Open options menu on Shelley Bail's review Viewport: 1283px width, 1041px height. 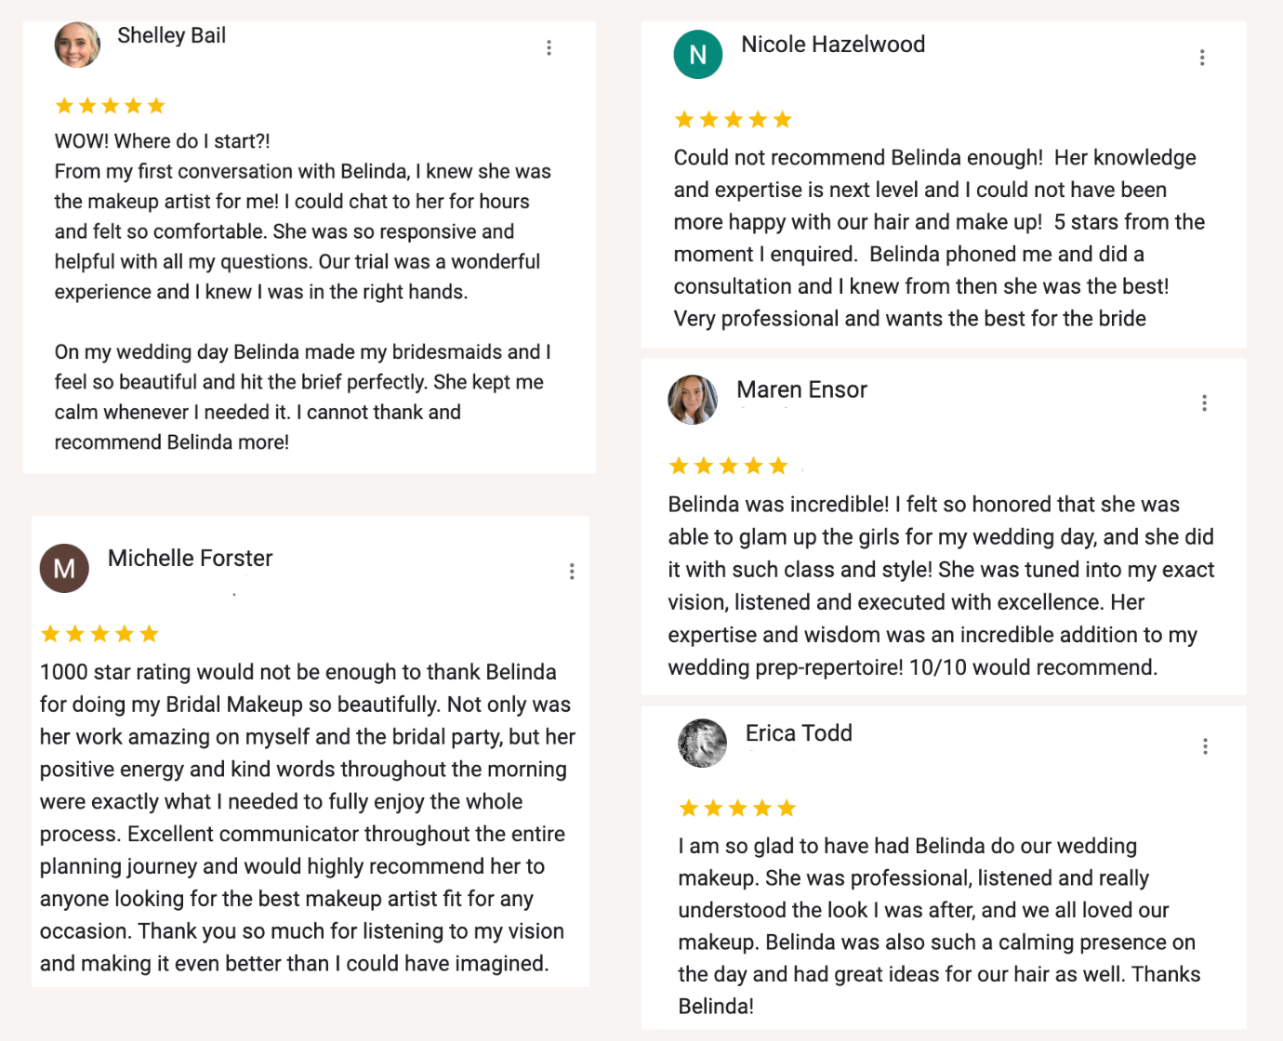(549, 47)
